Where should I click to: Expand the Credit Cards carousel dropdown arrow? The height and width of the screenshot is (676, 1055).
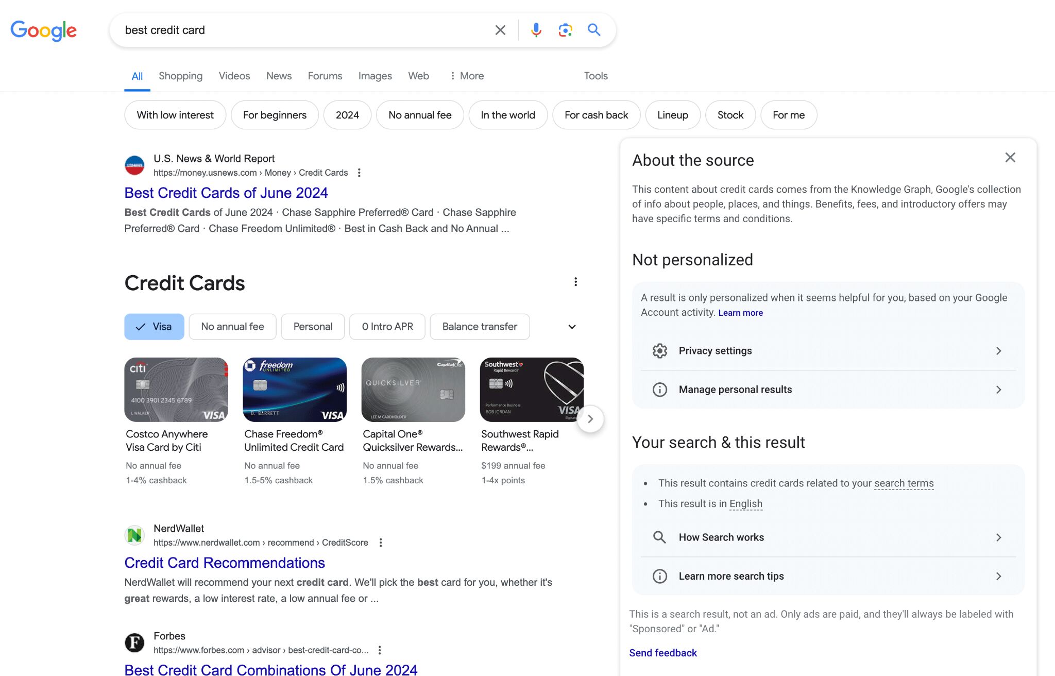pyautogui.click(x=572, y=326)
